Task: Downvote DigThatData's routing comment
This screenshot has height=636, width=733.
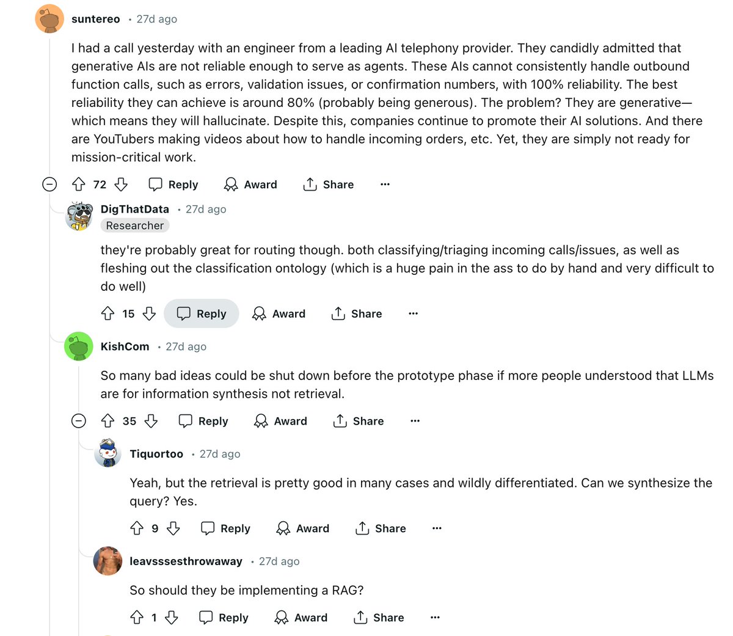Action: click(x=149, y=313)
